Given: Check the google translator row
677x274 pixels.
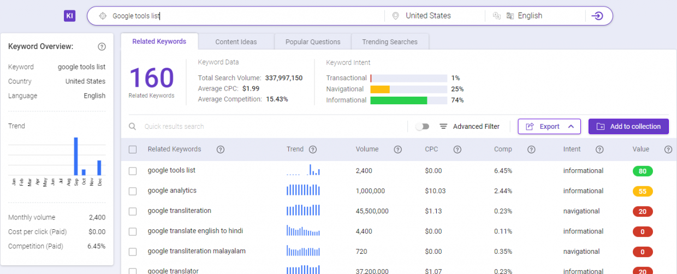Looking at the screenshot, I should point(133,271).
